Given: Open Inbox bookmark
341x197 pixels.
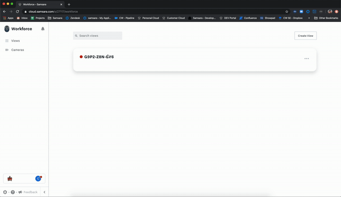Looking at the screenshot, I should coord(22,18).
